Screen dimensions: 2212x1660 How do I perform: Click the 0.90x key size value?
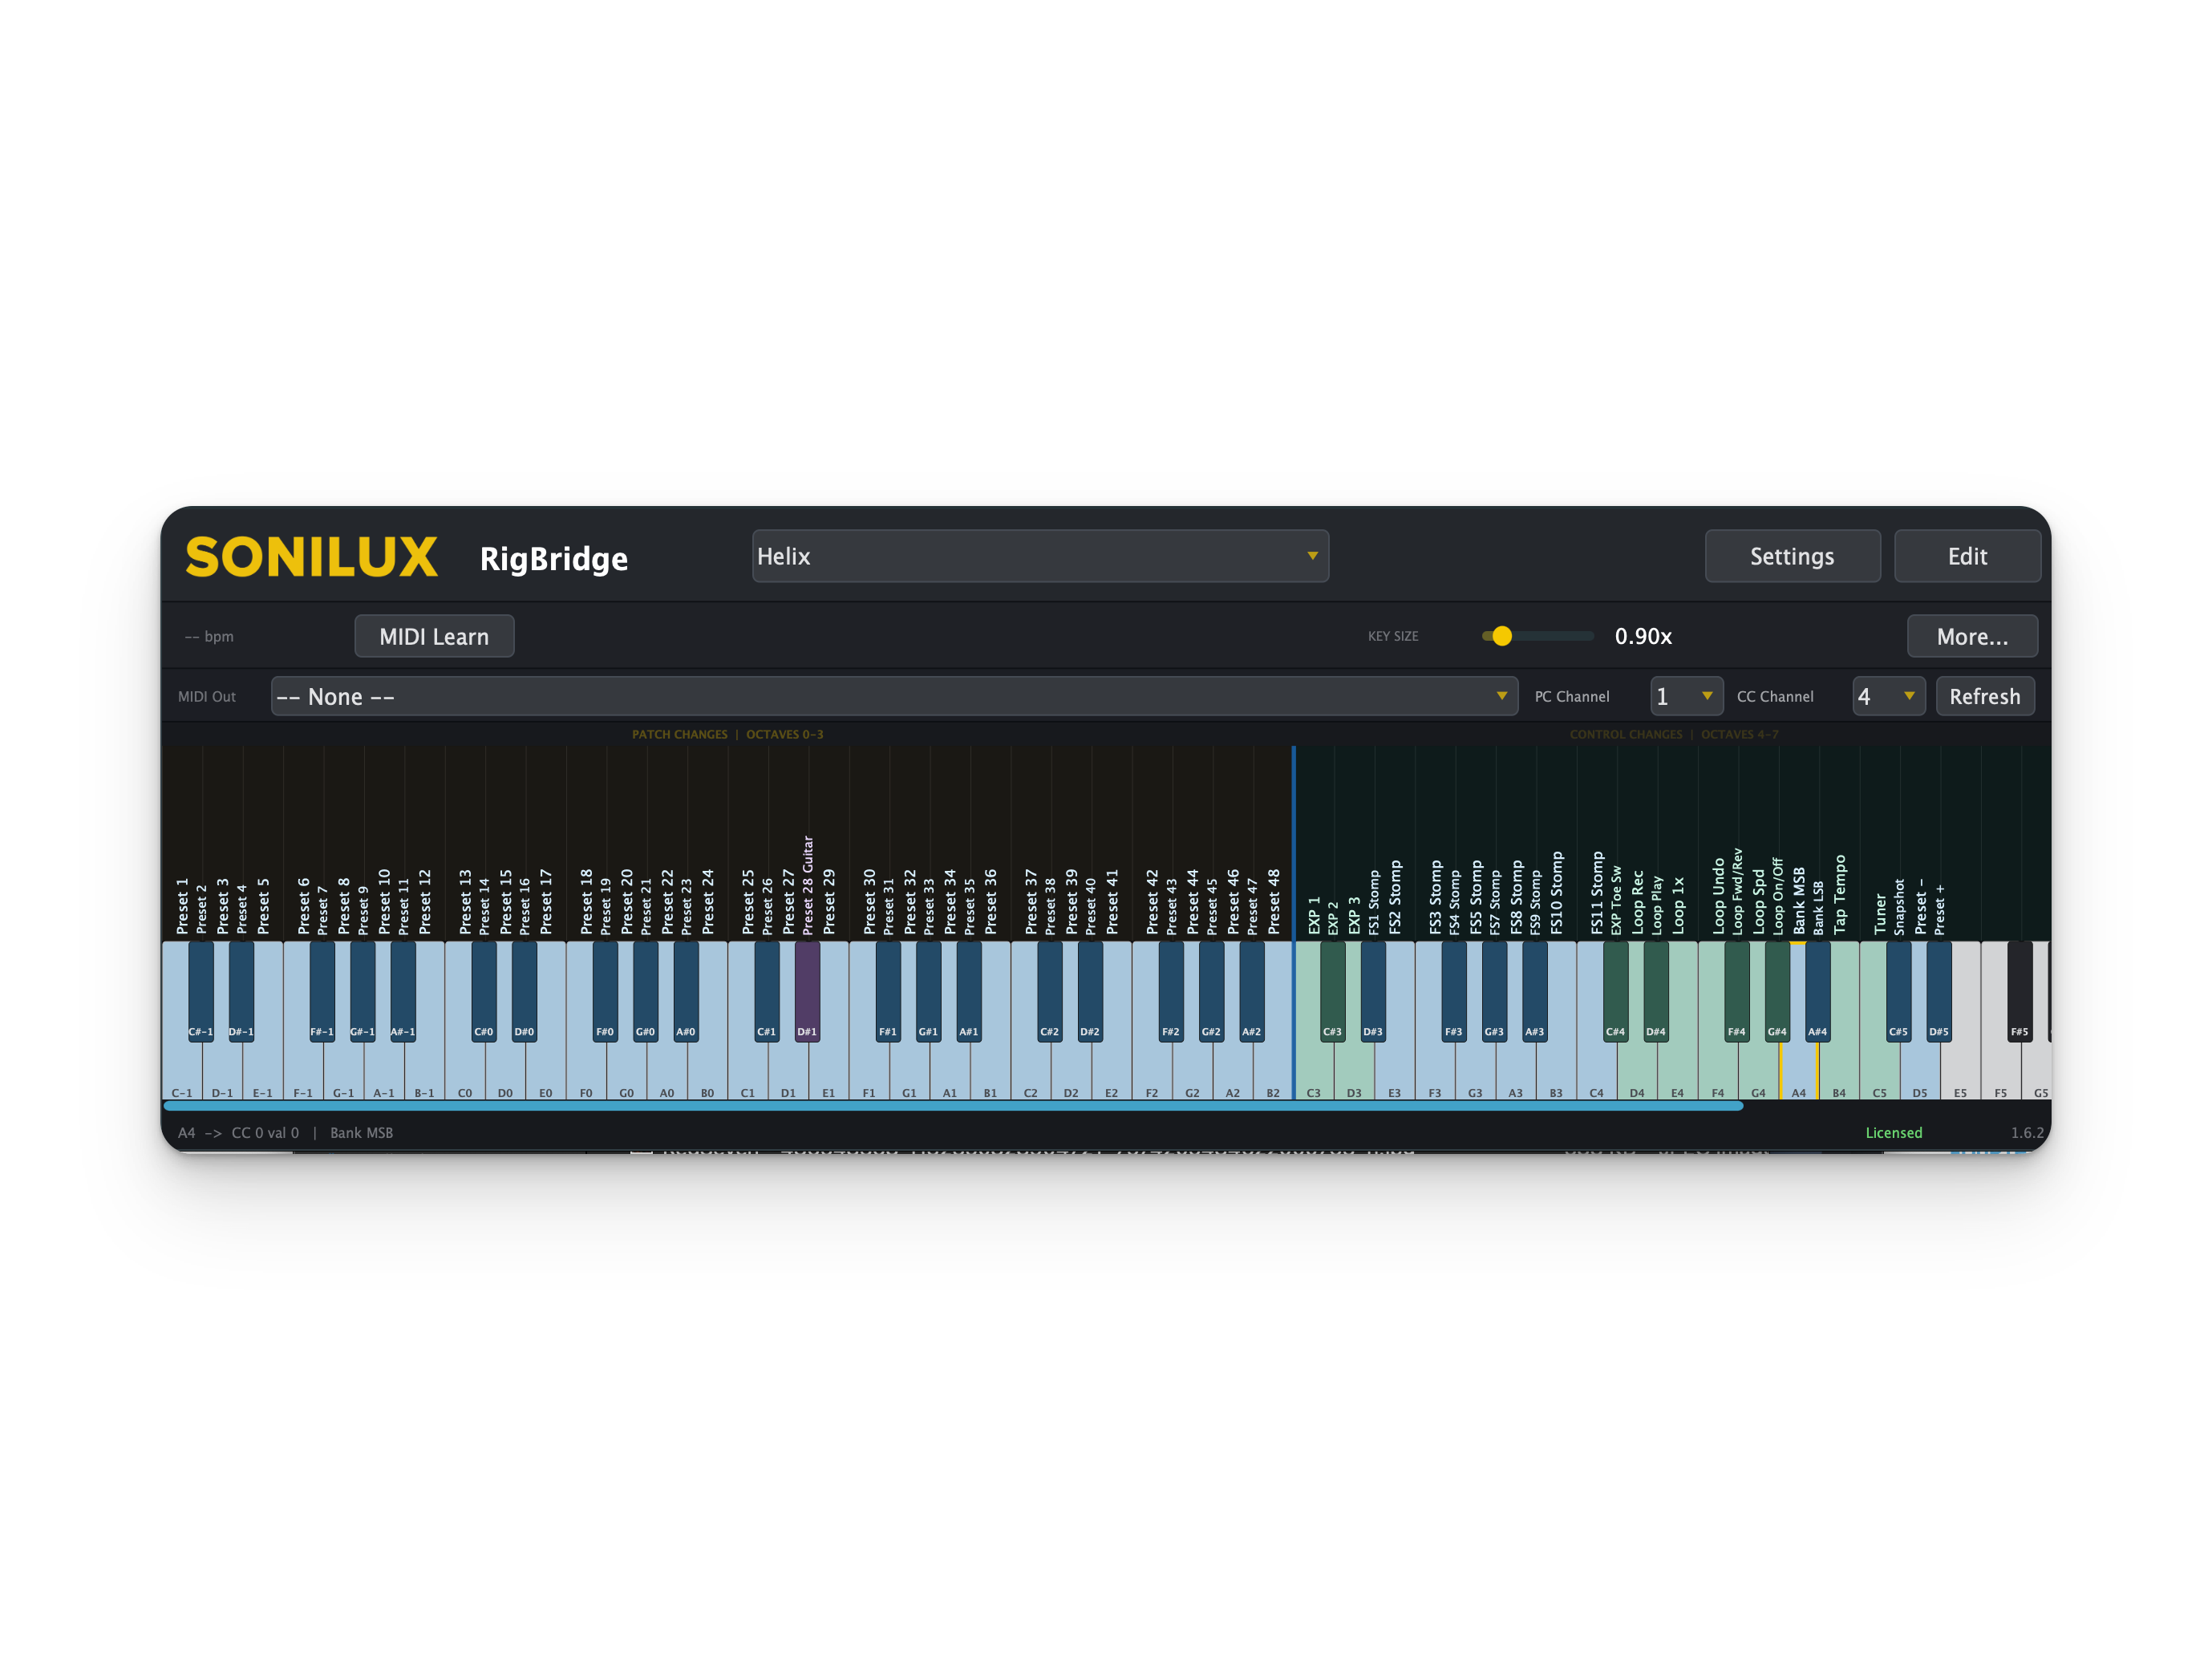[1643, 636]
